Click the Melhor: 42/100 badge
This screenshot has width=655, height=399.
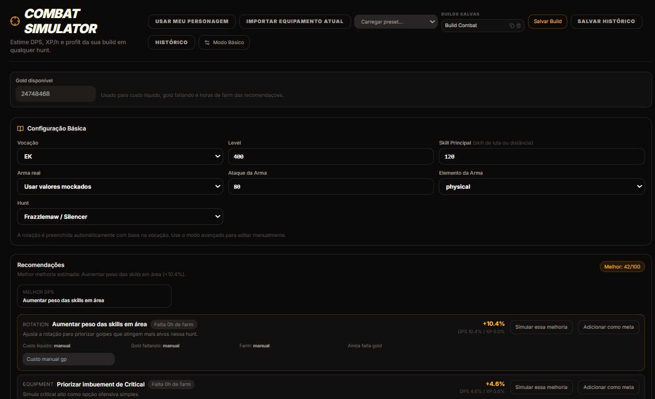coord(622,267)
